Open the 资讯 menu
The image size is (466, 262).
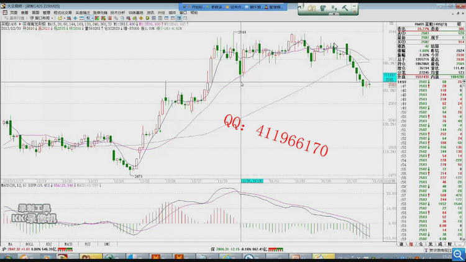coord(151,13)
